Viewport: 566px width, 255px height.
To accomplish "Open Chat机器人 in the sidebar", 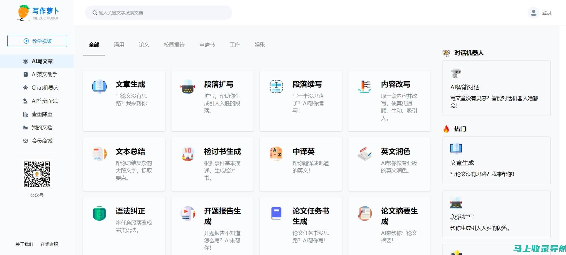I will (x=37, y=88).
